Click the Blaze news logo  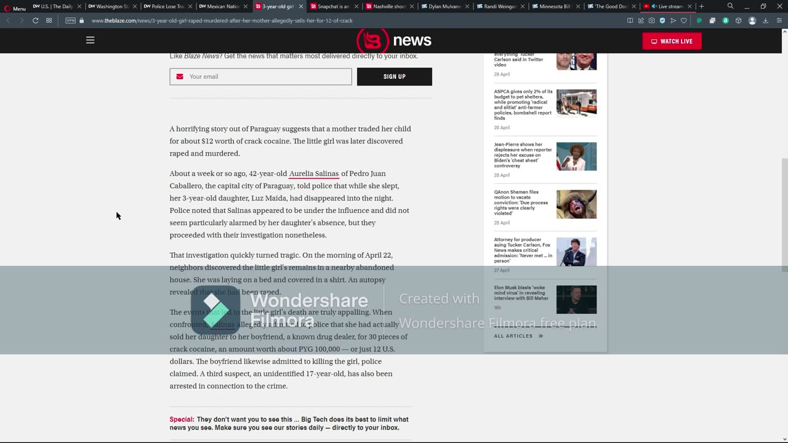click(394, 41)
